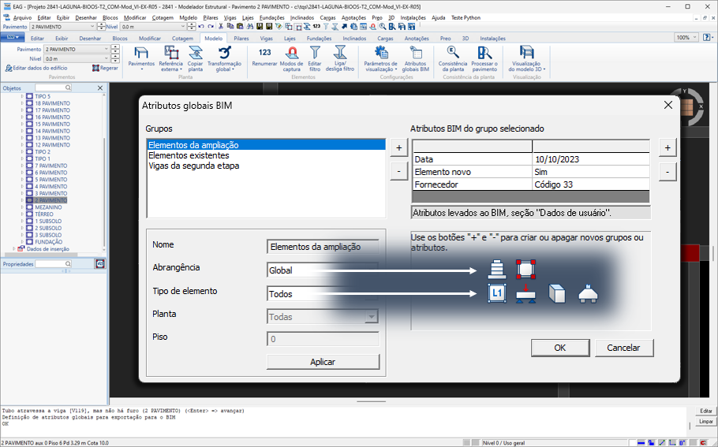
Task: Open the Abrangência dropdown showing Global
Action: pyautogui.click(x=322, y=270)
